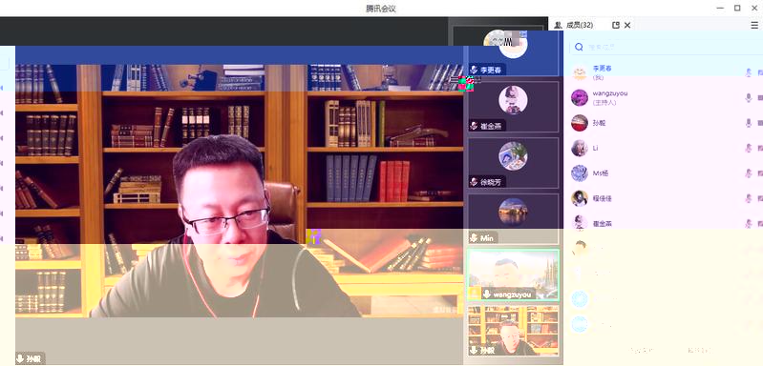Click the 徐晓芳 participant tile
Viewport: 763px width, 366px height.
coord(513,163)
